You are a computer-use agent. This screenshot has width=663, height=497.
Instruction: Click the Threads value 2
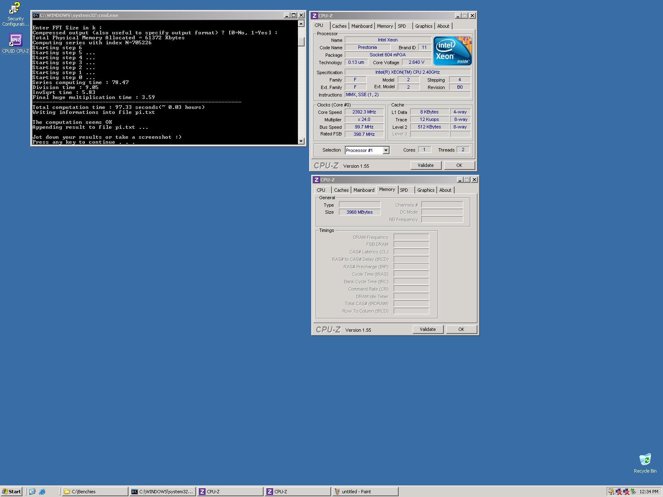pos(463,150)
